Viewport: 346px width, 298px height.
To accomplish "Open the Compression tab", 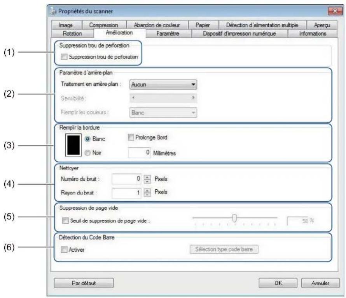I will 104,25.
